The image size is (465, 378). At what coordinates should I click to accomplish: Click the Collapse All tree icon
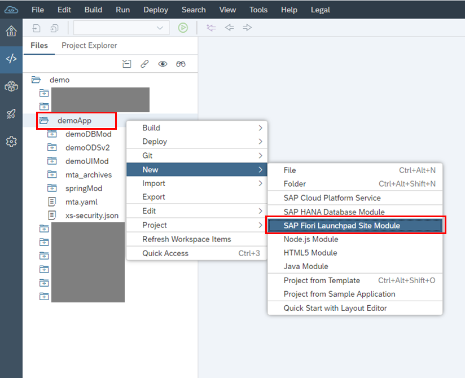click(x=126, y=64)
